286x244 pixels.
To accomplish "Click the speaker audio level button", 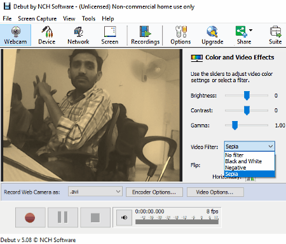I will 124,217.
